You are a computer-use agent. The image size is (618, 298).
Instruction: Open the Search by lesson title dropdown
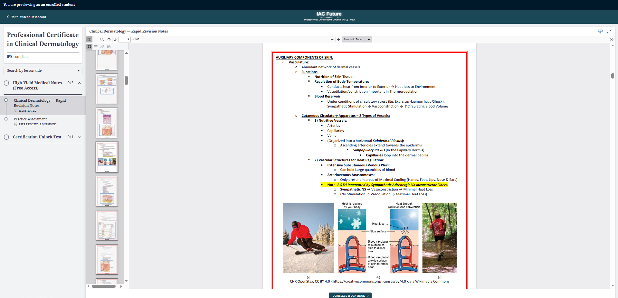point(43,71)
